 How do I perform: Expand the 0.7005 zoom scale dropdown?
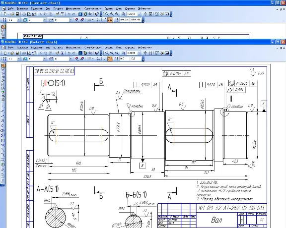tap(139, 53)
